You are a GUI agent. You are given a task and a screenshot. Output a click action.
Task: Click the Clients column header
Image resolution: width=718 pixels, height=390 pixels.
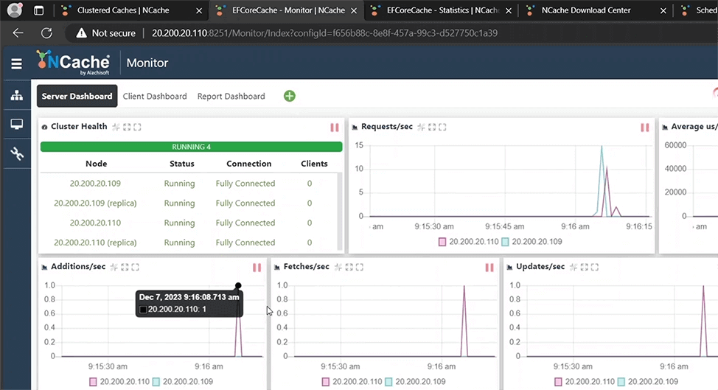(x=314, y=164)
